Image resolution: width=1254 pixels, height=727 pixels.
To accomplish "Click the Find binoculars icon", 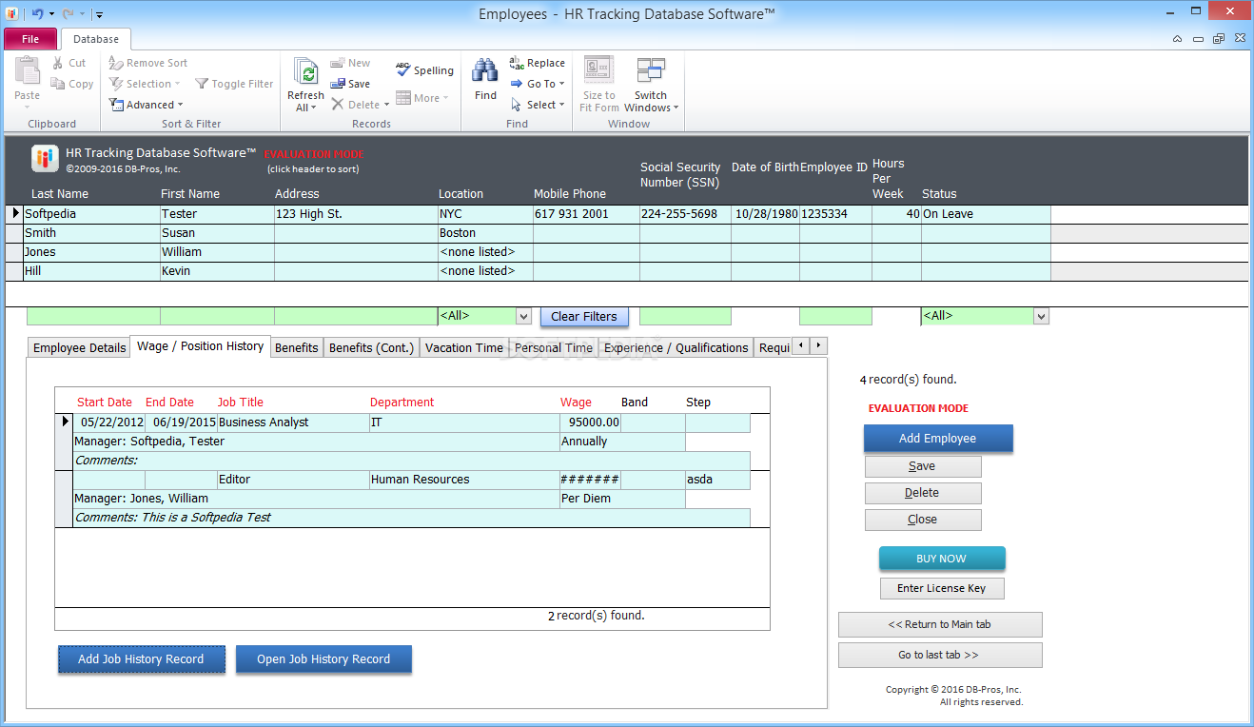I will click(485, 71).
